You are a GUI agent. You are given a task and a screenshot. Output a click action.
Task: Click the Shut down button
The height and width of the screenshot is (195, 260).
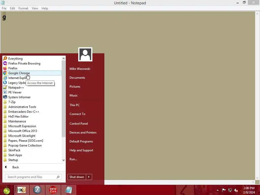point(77,177)
